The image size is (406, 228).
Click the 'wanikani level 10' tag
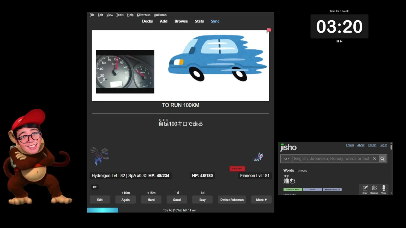point(332,189)
